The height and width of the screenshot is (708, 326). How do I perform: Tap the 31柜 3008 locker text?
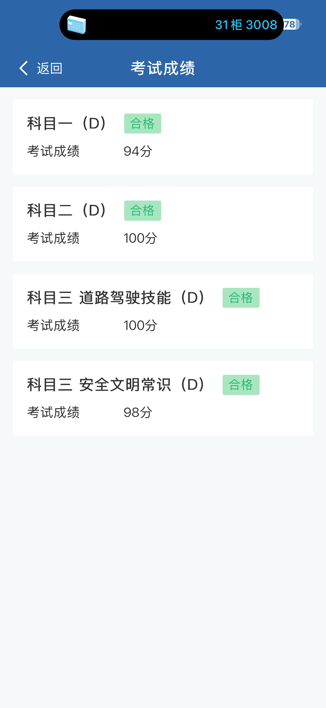[x=246, y=25]
